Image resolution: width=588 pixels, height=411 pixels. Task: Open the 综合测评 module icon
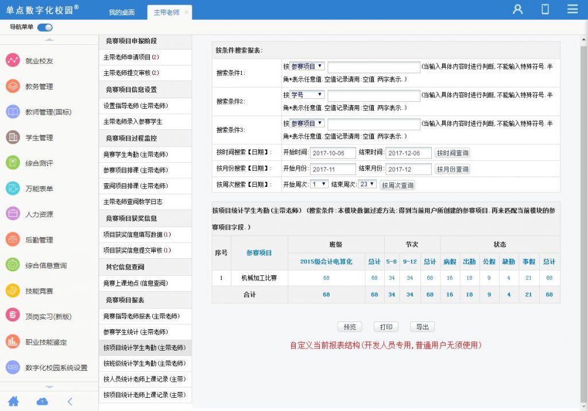(x=13, y=163)
